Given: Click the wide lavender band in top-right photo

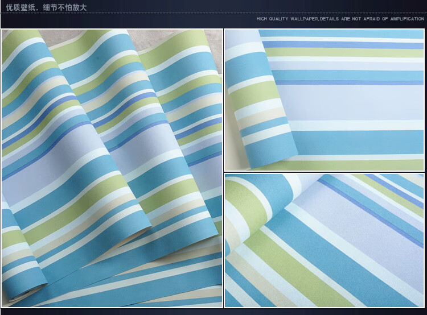Looking at the screenshot, I should (x=351, y=102).
